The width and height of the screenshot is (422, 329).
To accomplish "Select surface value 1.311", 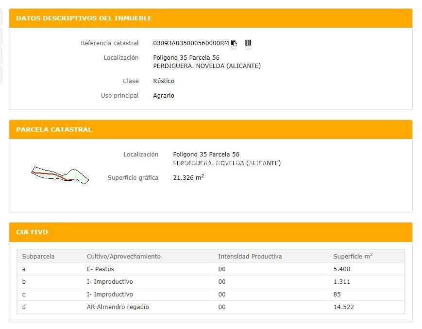I will [342, 281].
